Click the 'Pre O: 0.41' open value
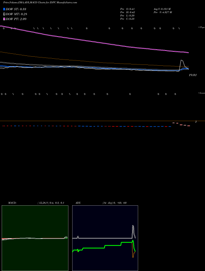The height and width of the screenshot is (271, 205). click(x=128, y=9)
